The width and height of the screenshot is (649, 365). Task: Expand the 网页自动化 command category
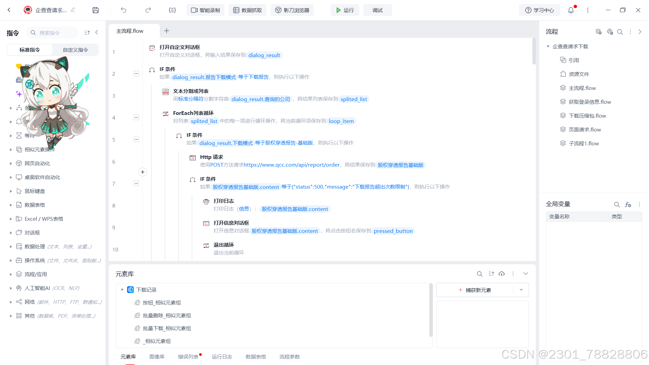pyautogui.click(x=11, y=164)
